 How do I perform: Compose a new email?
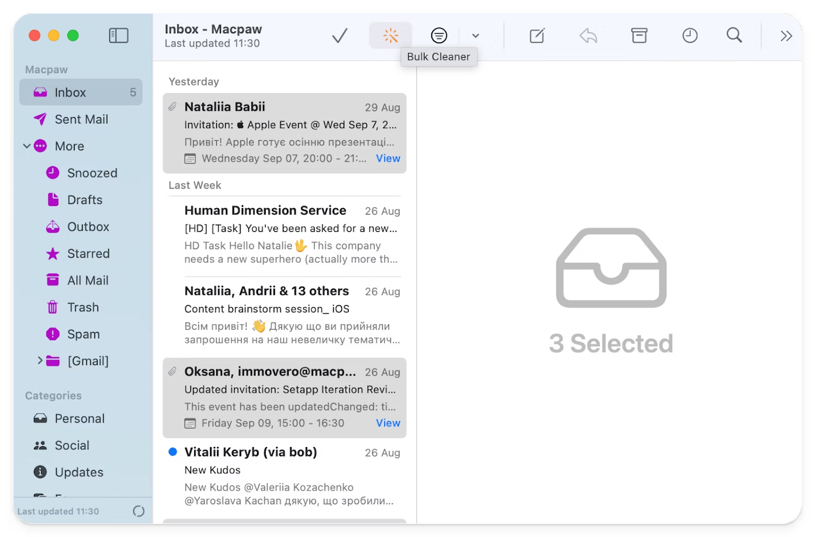537,36
